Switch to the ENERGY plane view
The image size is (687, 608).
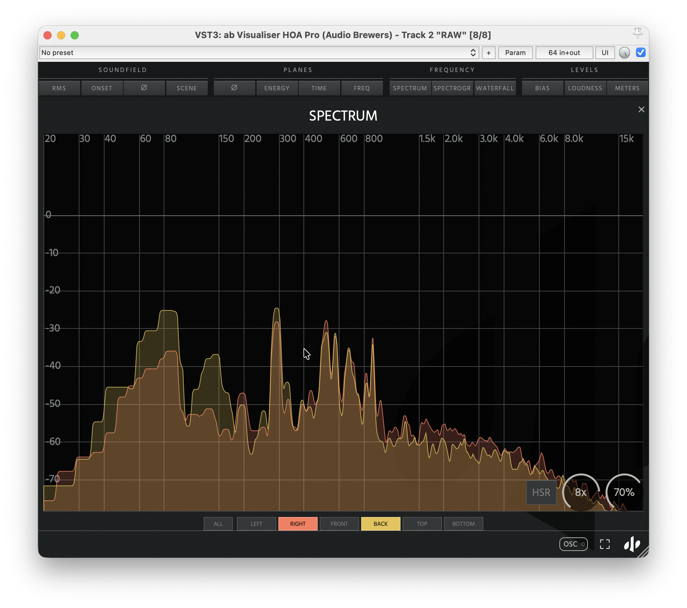(277, 88)
